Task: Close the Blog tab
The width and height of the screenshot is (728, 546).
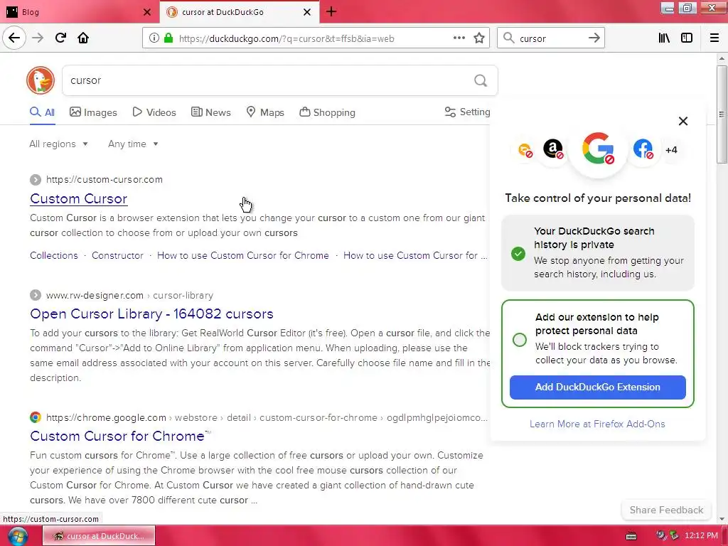Action: coord(147,12)
